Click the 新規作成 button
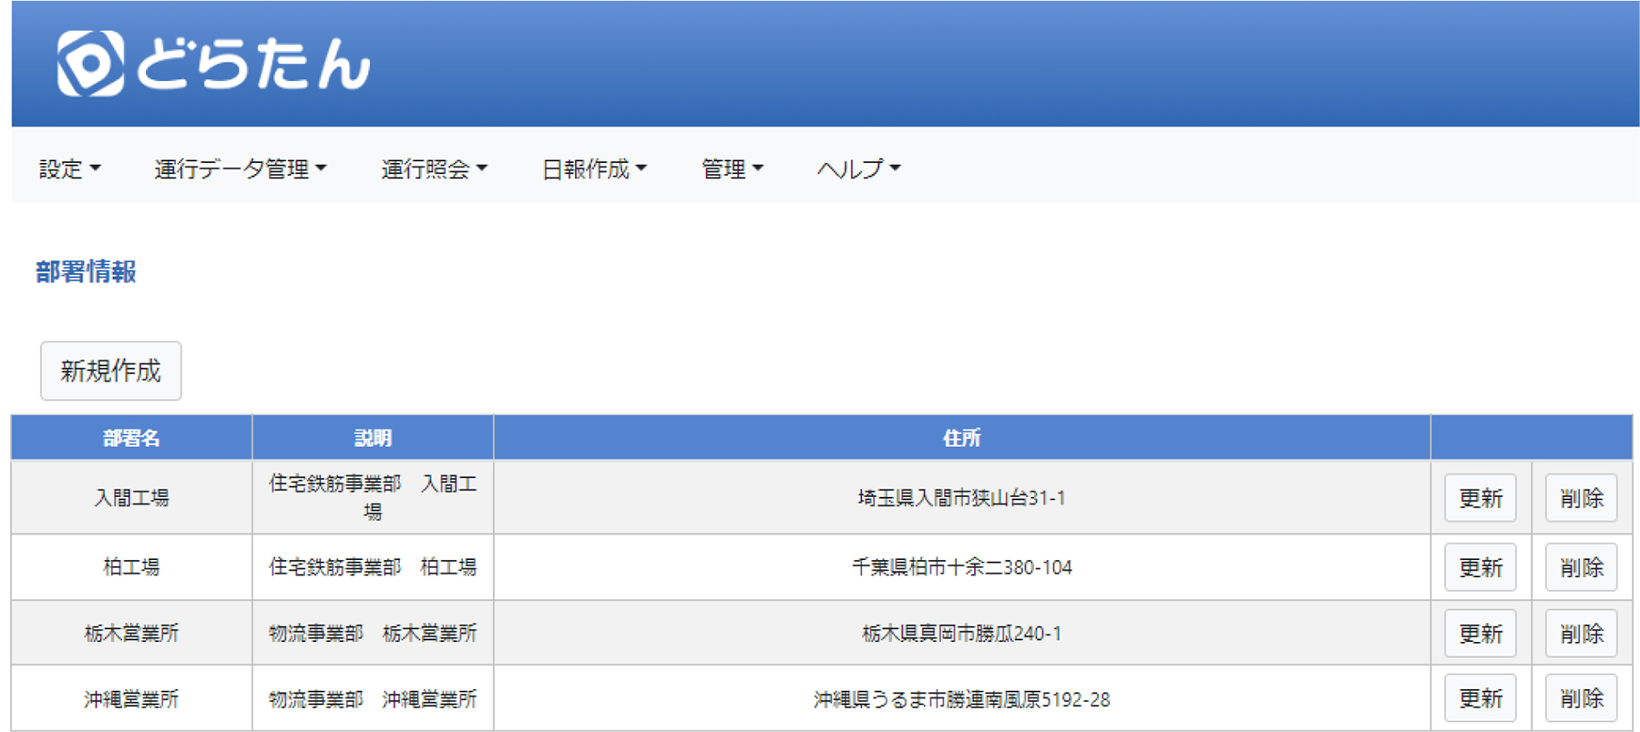This screenshot has width=1640, height=732. click(111, 371)
